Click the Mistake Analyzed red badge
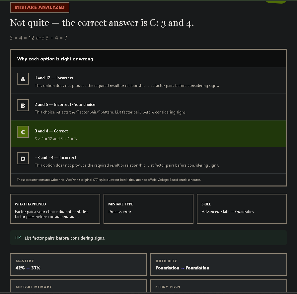The width and height of the screenshot is (297, 294). [x=39, y=7]
